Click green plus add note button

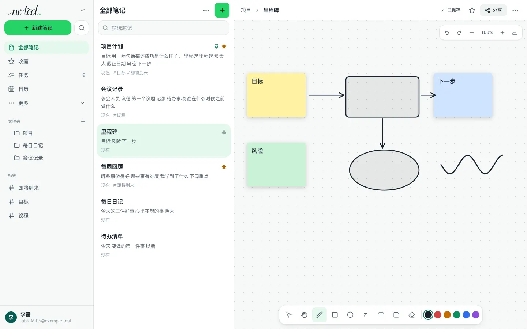[222, 10]
